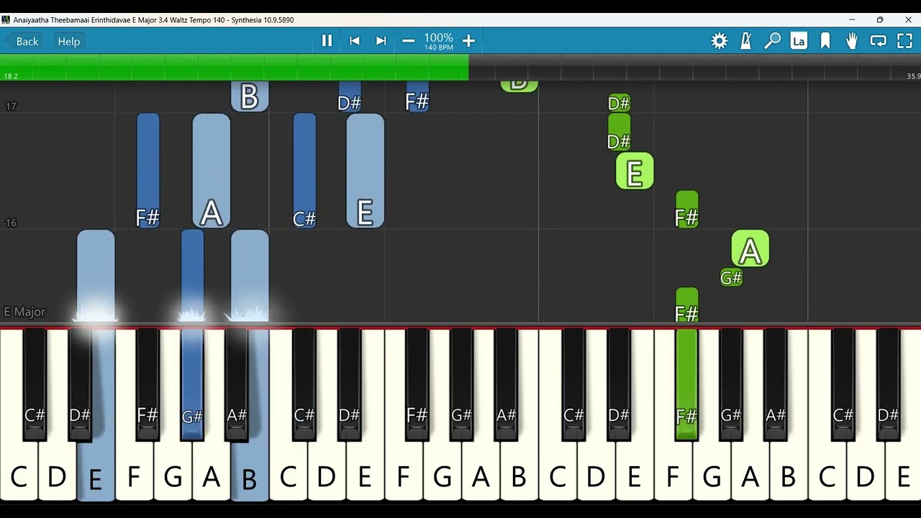Jump back to previous section
921x518 pixels.
pyautogui.click(x=355, y=41)
